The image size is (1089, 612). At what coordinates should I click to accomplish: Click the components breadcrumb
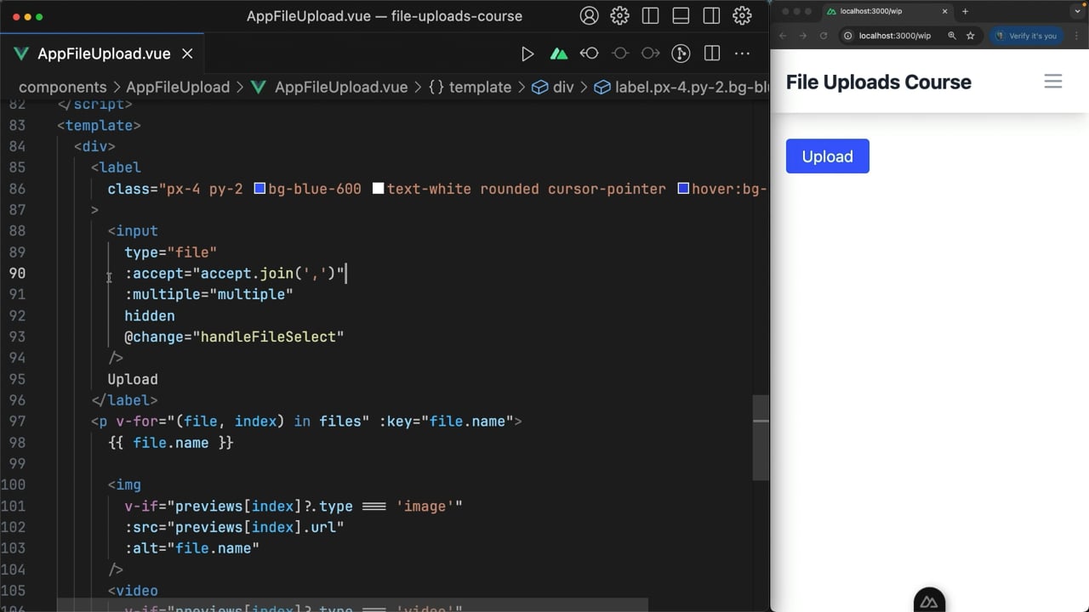63,87
